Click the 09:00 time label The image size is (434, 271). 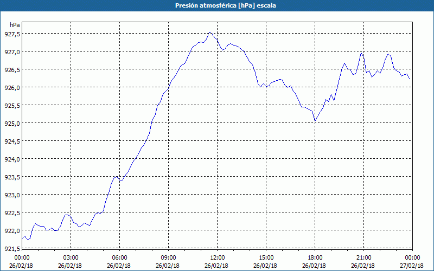pyautogui.click(x=168, y=258)
